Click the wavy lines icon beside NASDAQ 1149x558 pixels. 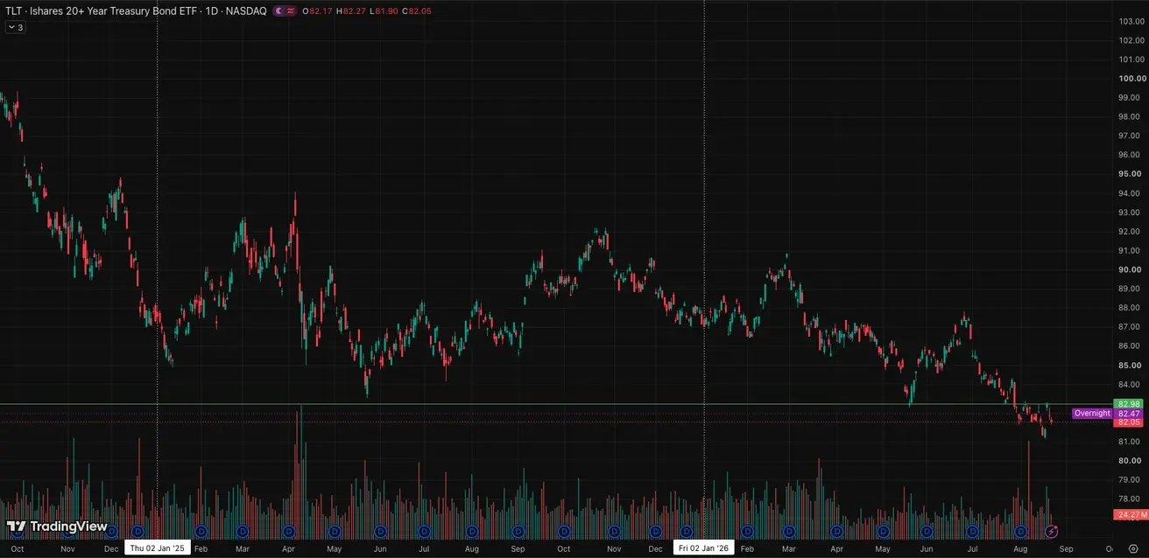(x=291, y=11)
